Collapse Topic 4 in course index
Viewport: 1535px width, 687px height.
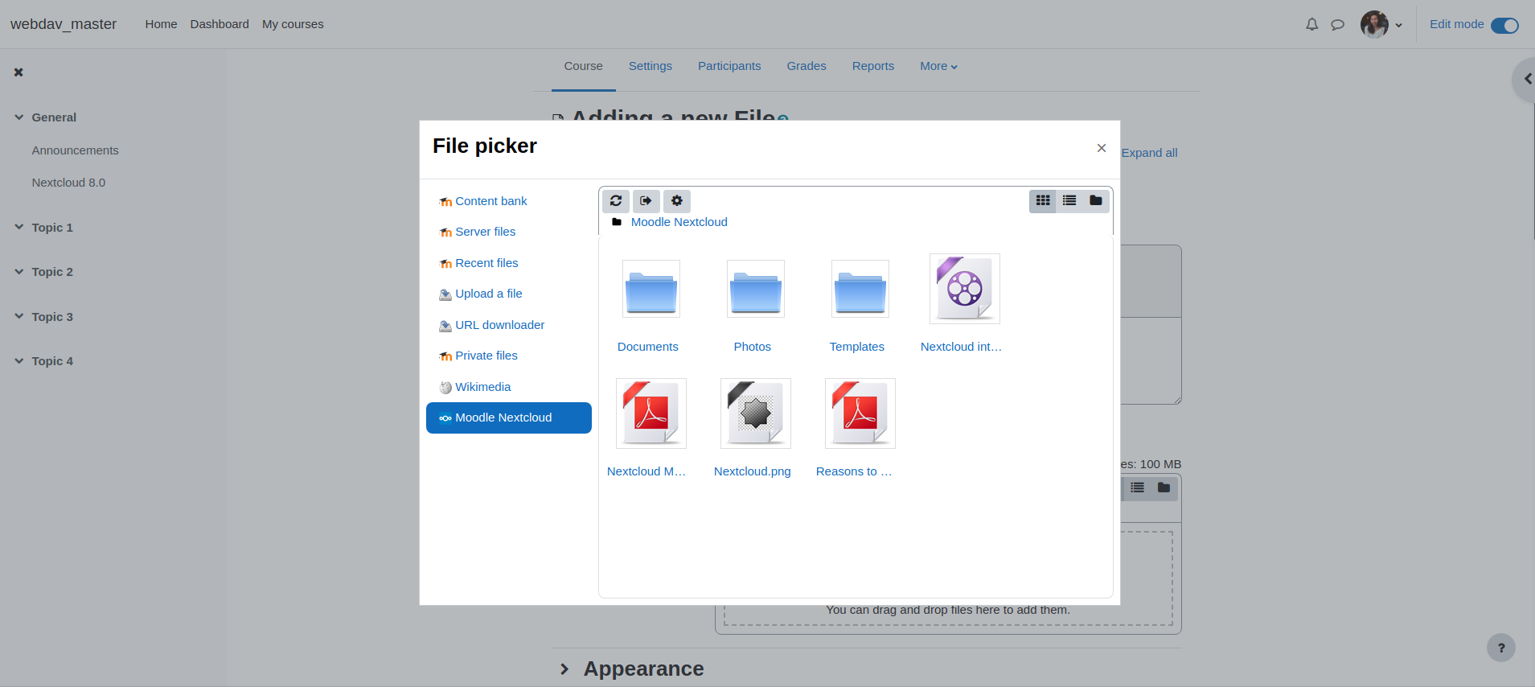[x=19, y=361]
